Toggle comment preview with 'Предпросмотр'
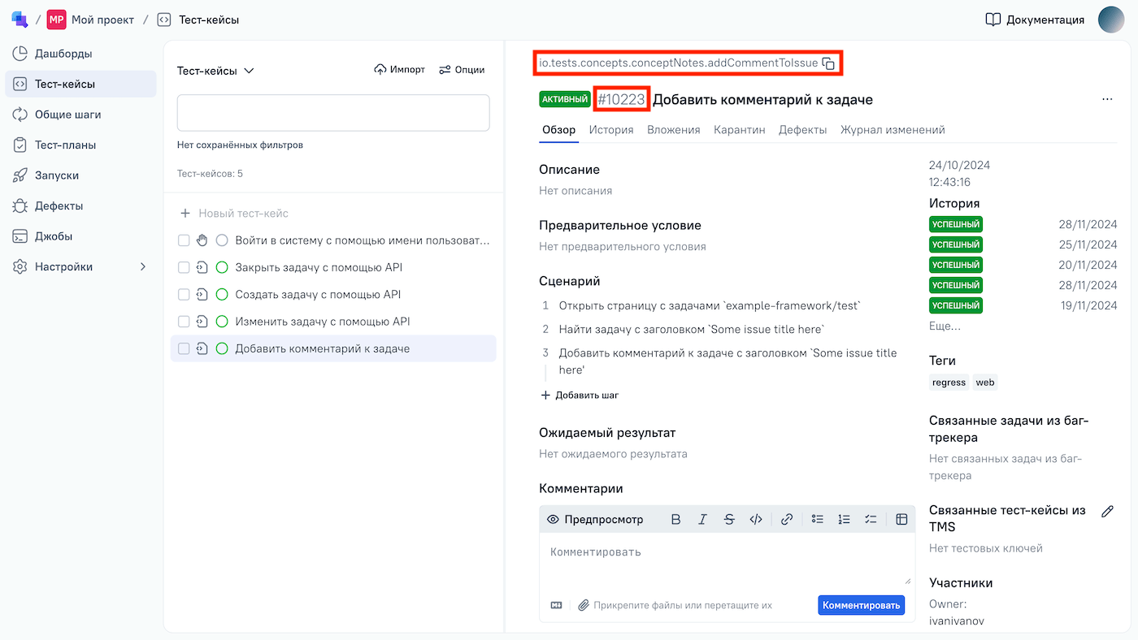Screen dimensions: 1138x640 [595, 520]
